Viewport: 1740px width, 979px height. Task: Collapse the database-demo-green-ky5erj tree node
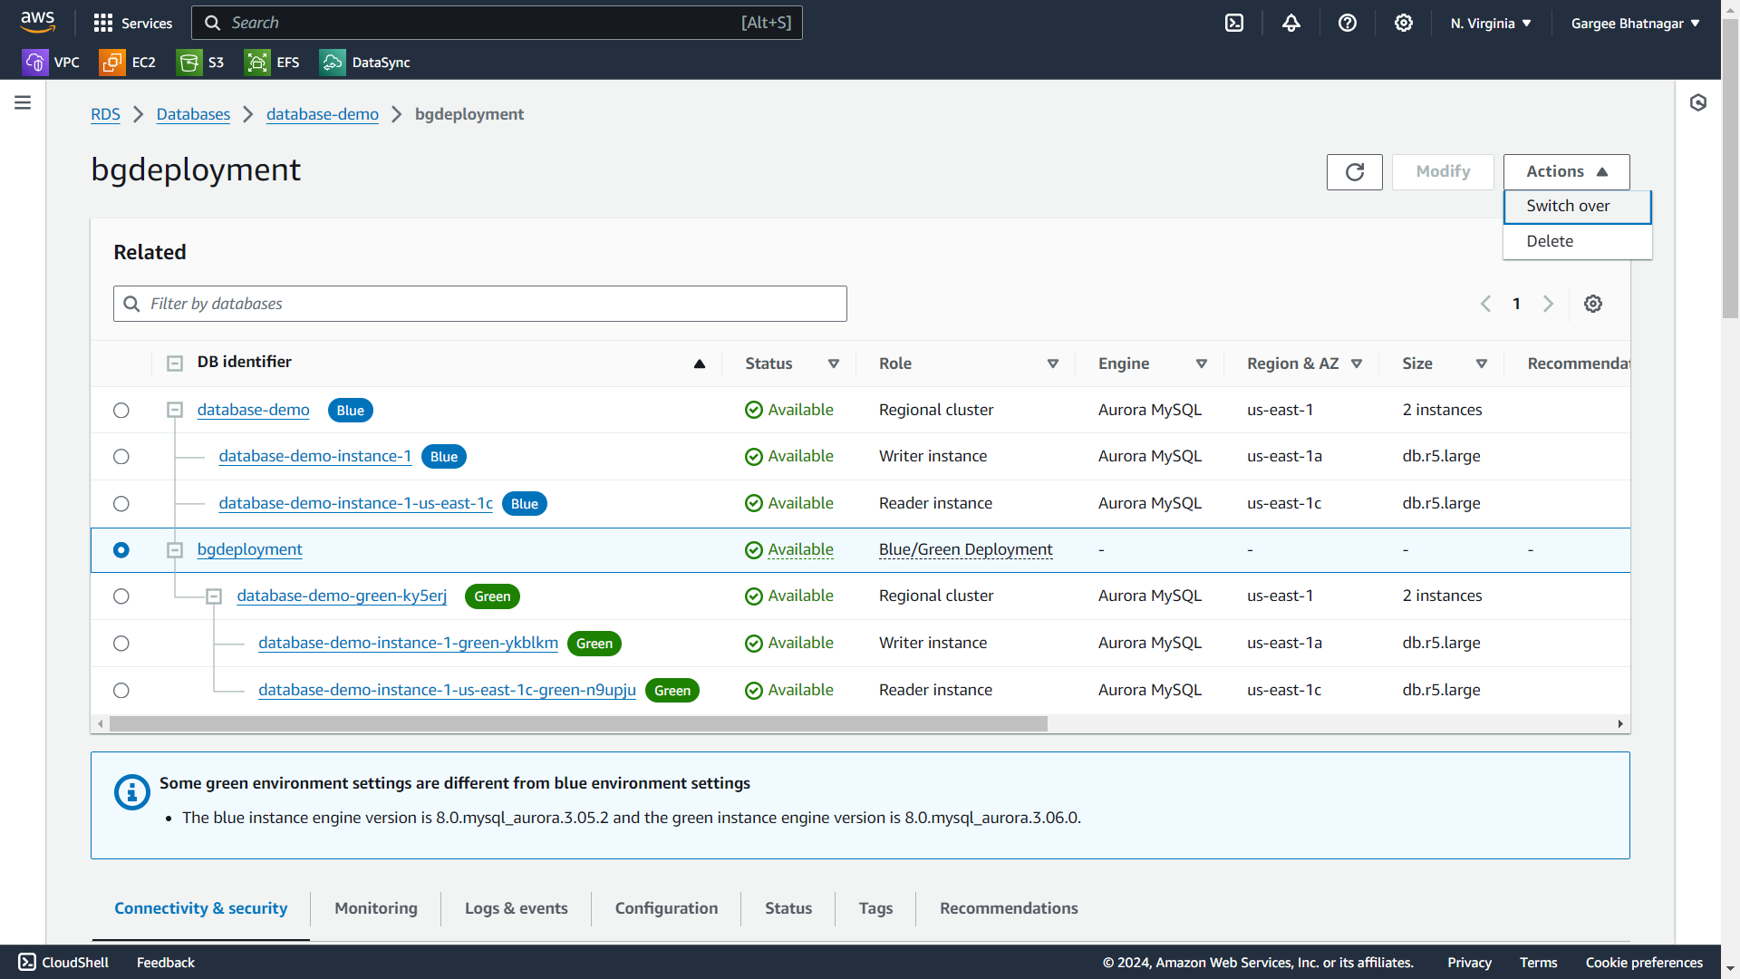click(x=214, y=596)
